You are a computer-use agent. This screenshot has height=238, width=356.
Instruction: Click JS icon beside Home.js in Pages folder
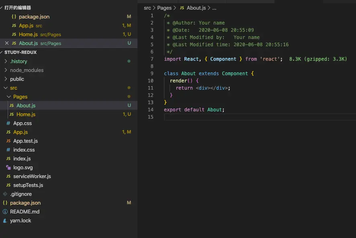[x=12, y=114]
